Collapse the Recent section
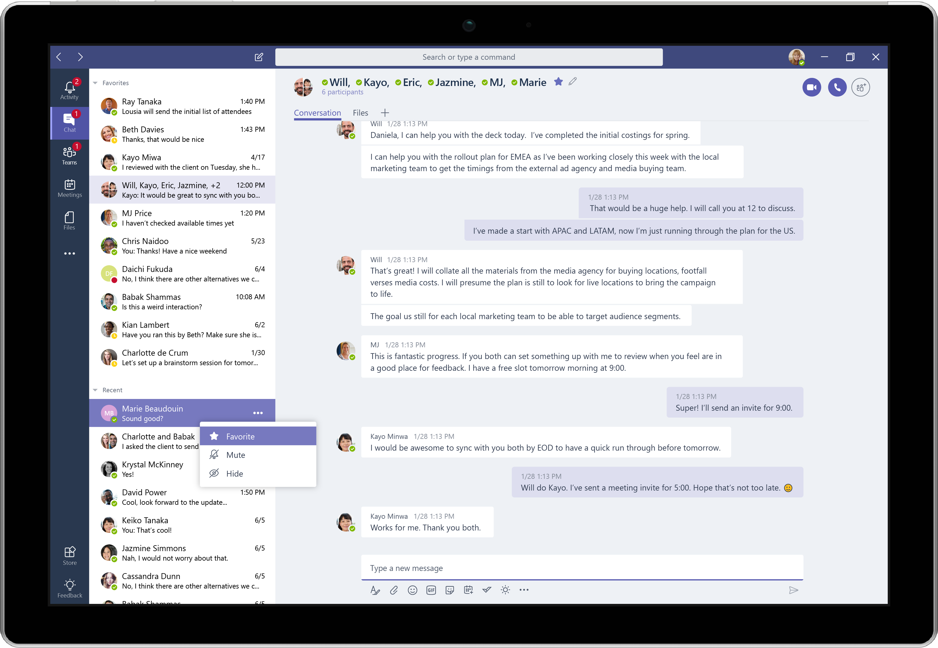This screenshot has width=938, height=648. (x=95, y=390)
